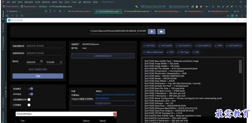Click the rollback undo icon
252x123 pixels.
[x=240, y=7]
